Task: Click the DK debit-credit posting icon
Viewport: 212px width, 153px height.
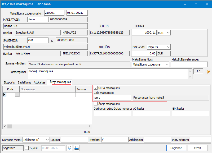Action: tap(70, 148)
